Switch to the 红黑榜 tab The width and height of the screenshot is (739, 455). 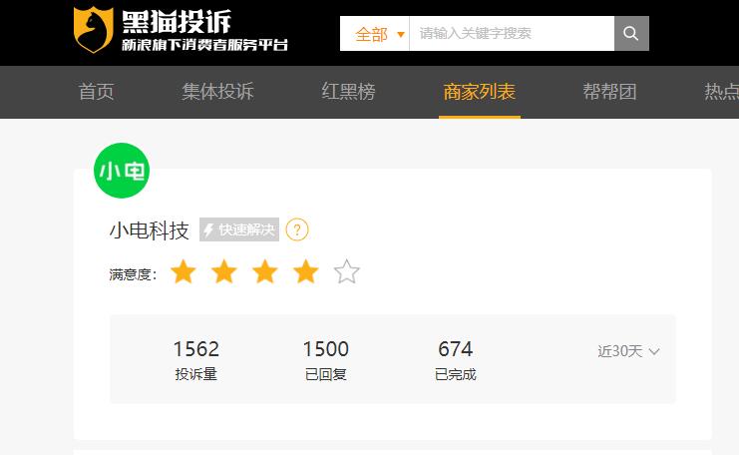tap(348, 92)
